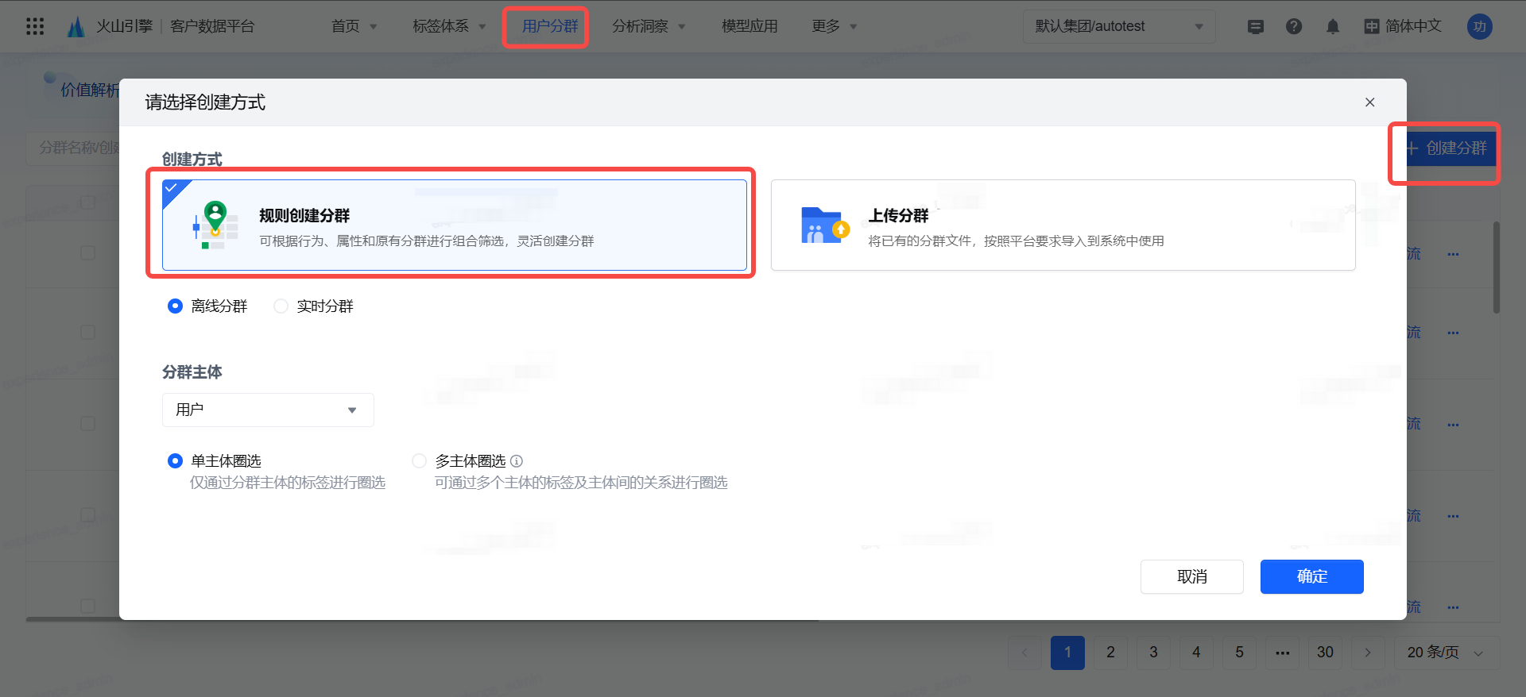The width and height of the screenshot is (1526, 697).
Task: Select the 实时分群 radio option
Action: [281, 306]
